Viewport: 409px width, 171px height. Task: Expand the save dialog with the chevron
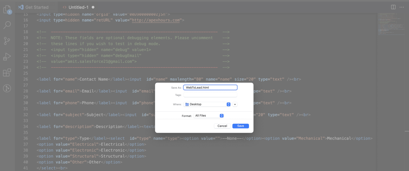235,104
